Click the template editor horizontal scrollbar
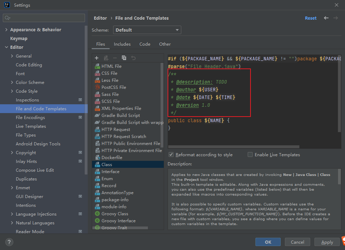Screen dimensions: 345x250 (x=233, y=147)
